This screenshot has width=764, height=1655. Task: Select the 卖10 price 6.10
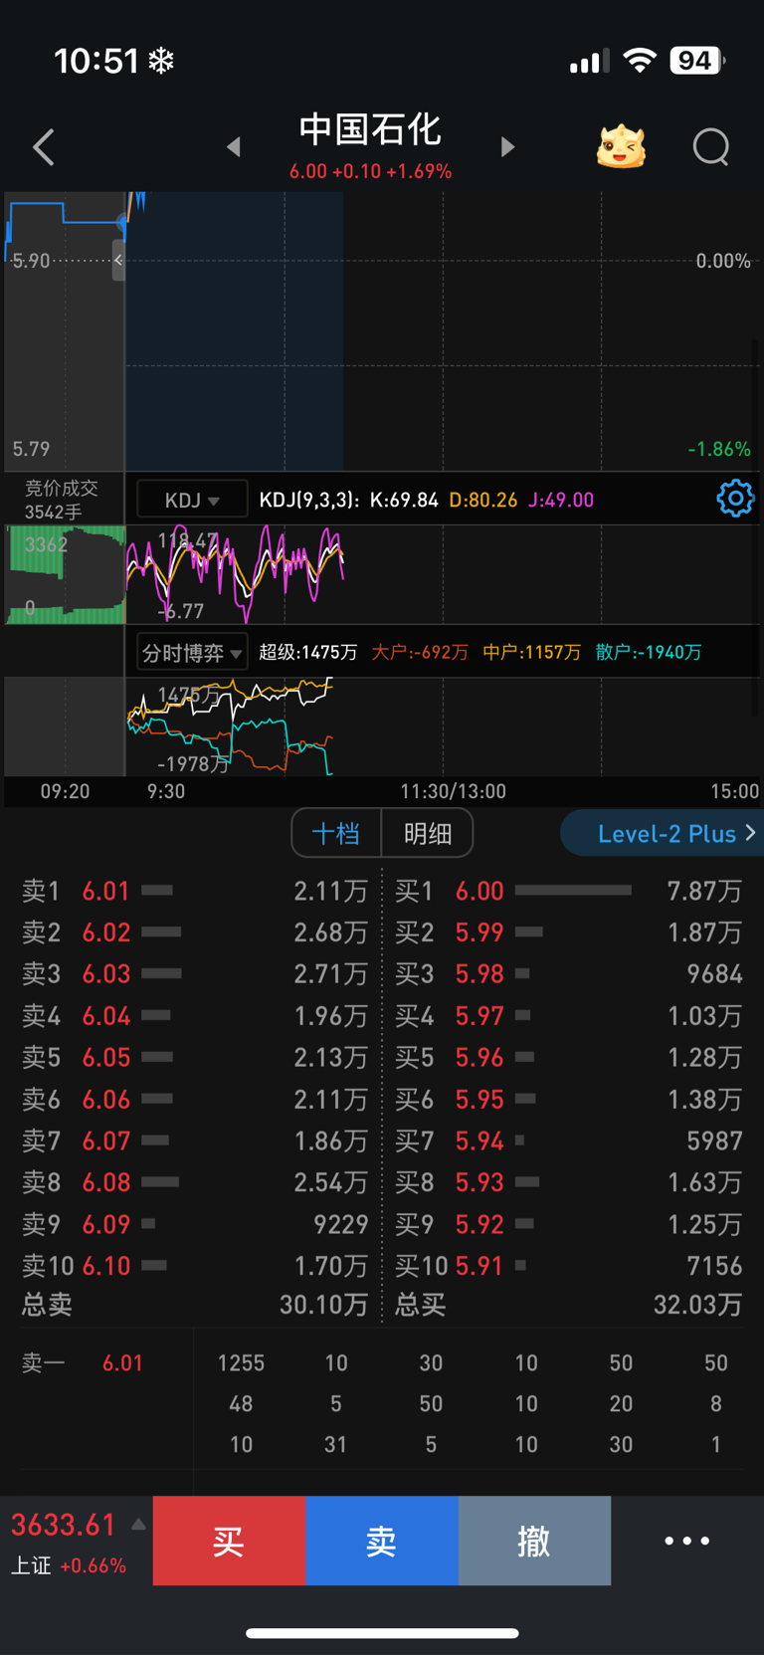click(x=106, y=1266)
